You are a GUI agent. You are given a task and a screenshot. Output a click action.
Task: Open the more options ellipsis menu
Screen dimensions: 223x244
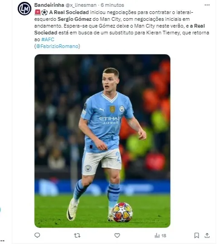(x=207, y=5)
